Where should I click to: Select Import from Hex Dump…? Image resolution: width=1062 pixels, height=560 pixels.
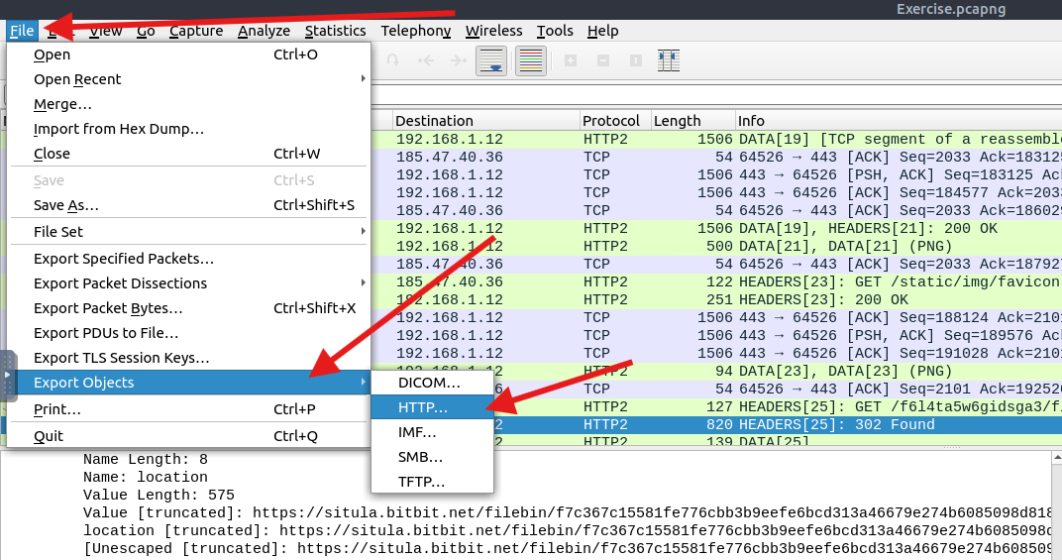[189, 129]
